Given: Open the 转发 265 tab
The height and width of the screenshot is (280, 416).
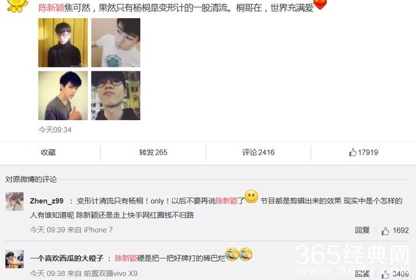Looking at the screenshot, I should [x=153, y=153].
